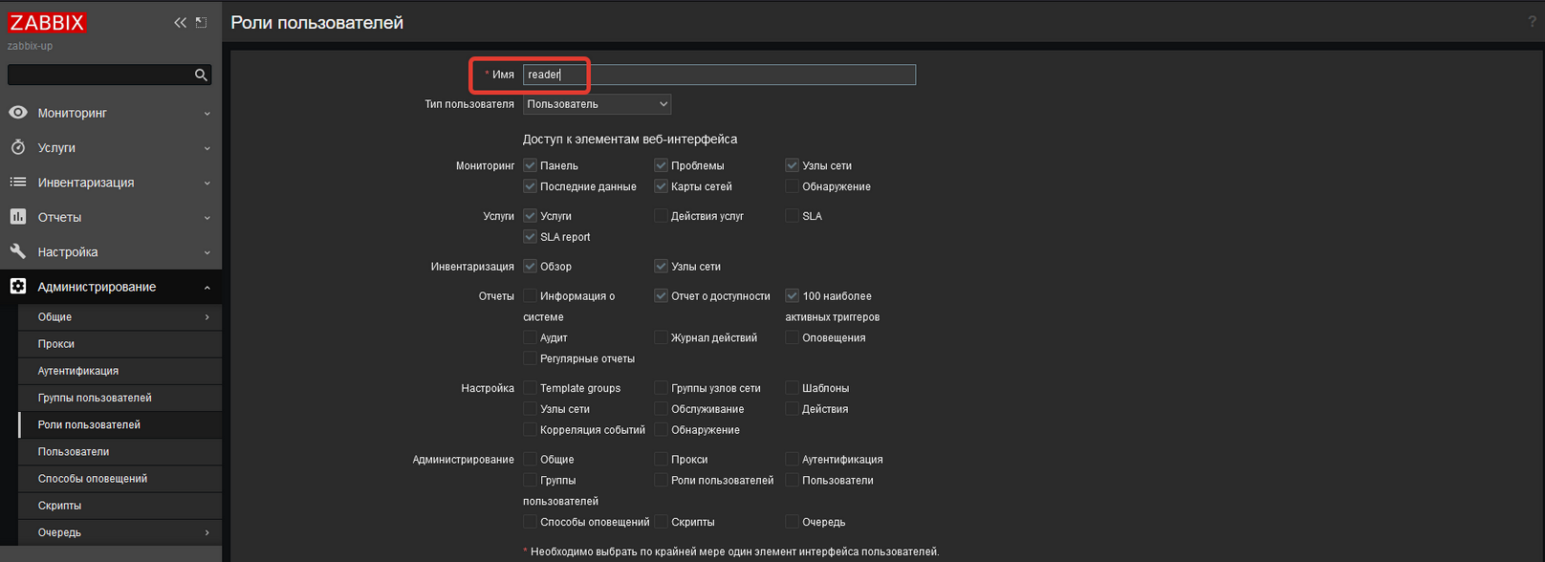
Task: Uncheck 100 наиболее активных триггеров checkbox
Action: point(792,296)
